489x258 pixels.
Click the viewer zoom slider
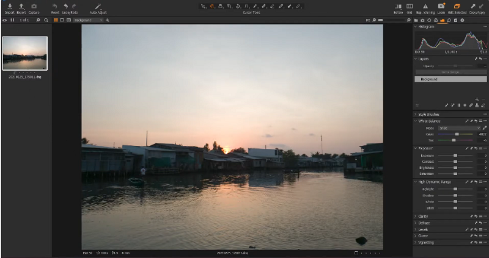pyautogui.click(x=391, y=20)
